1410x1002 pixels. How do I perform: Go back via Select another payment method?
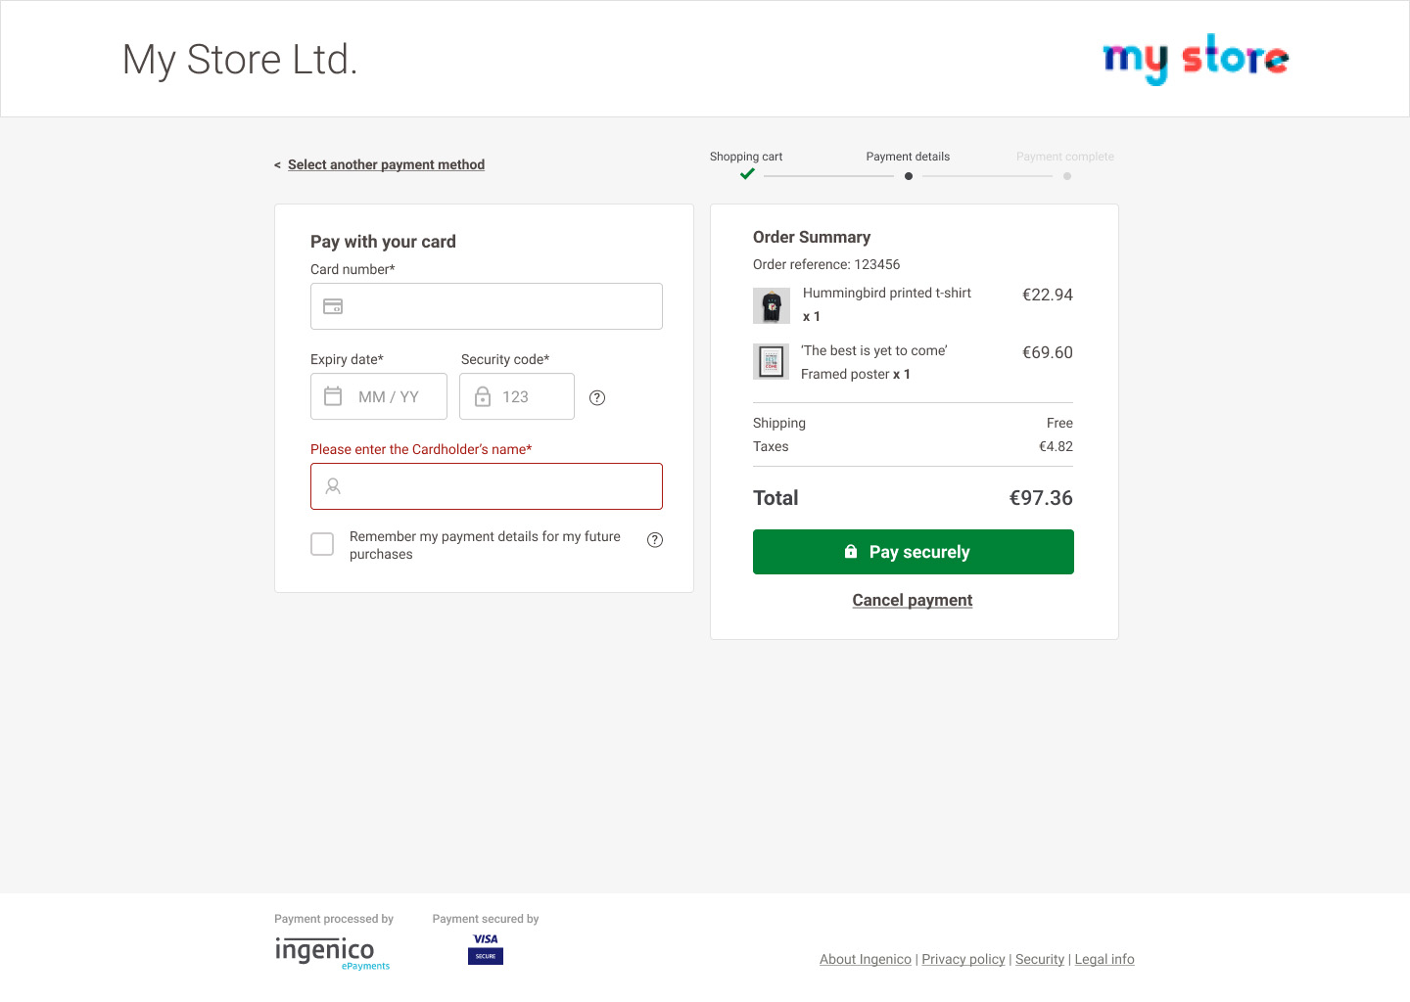386,164
